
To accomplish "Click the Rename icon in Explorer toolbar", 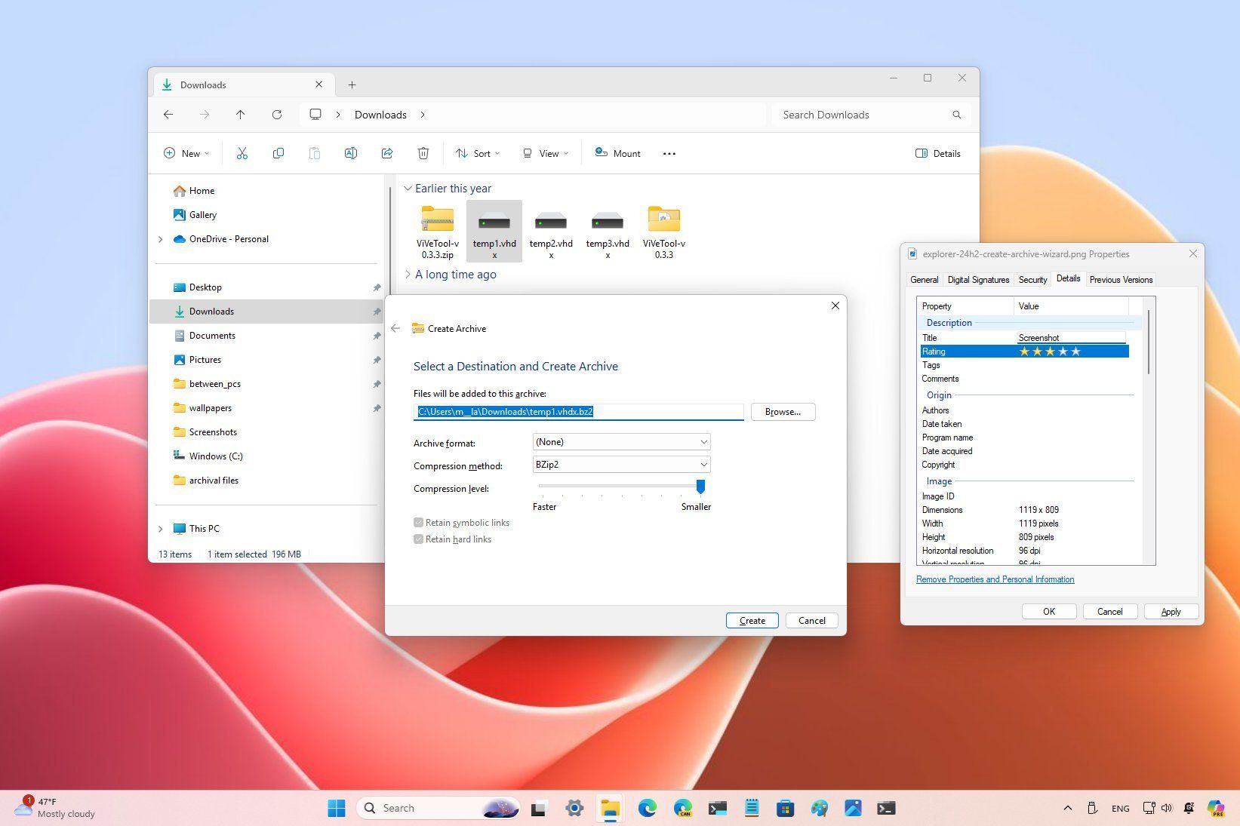I will click(350, 153).
